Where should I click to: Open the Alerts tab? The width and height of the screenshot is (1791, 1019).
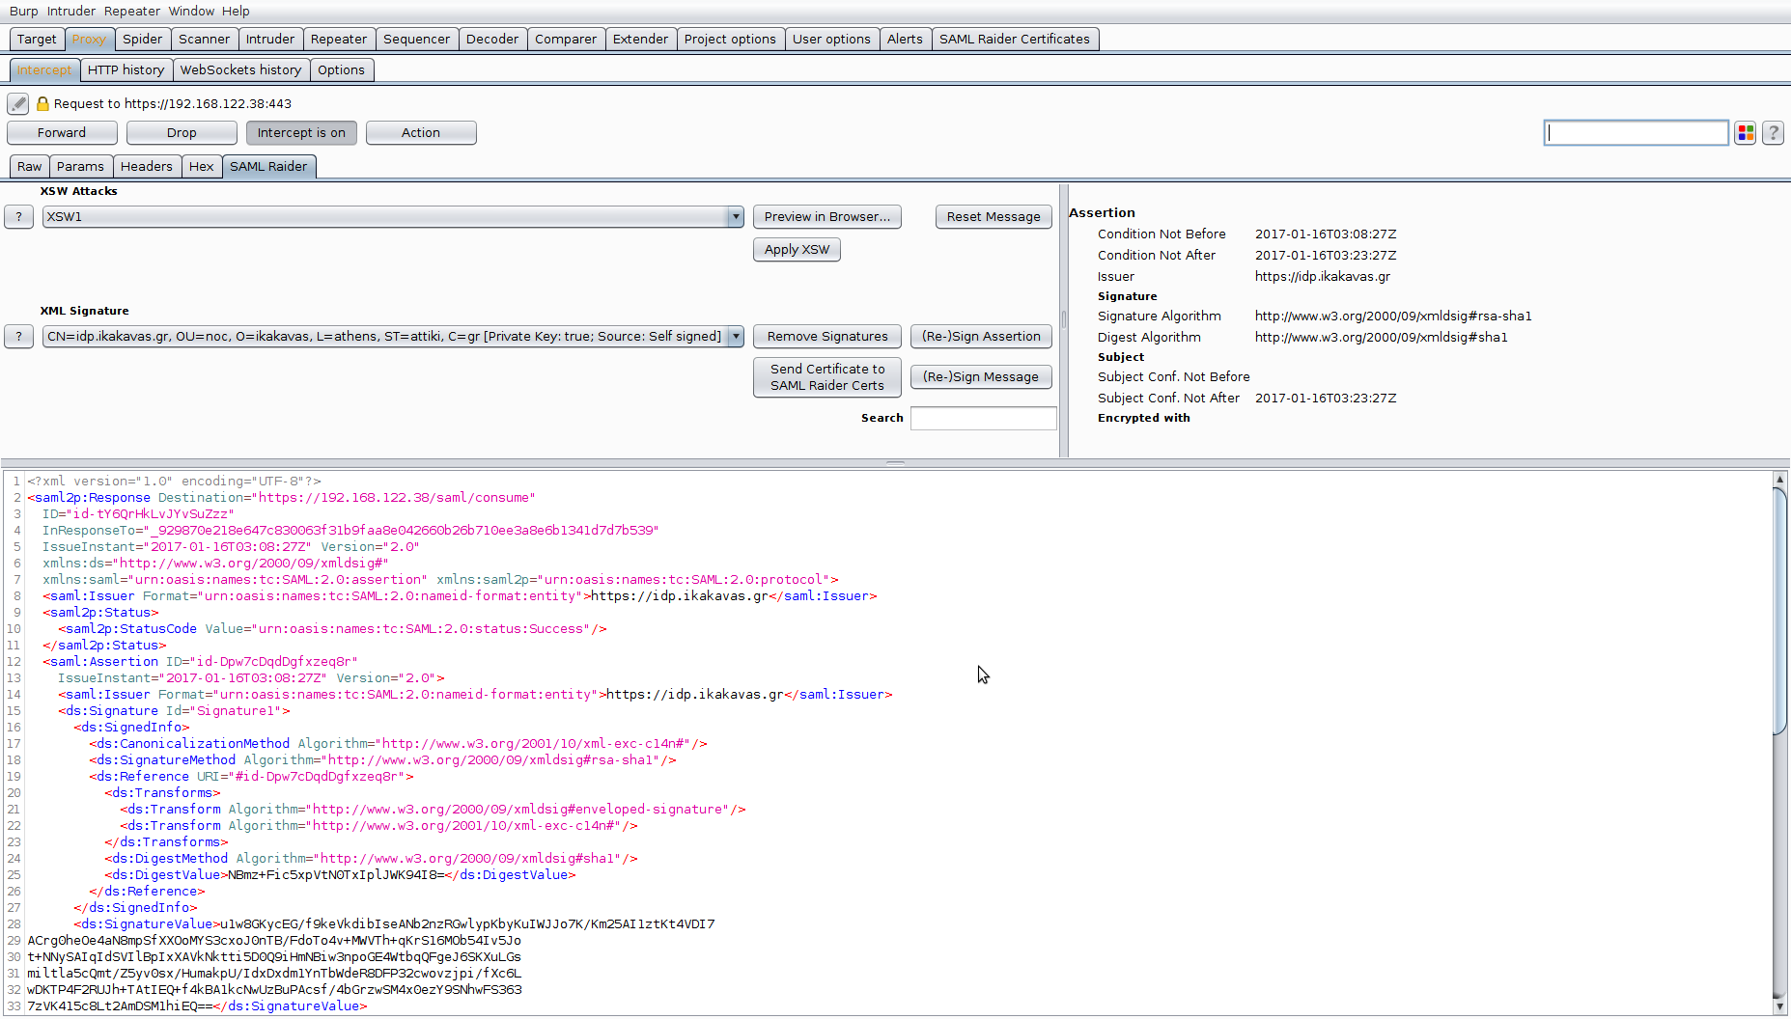(905, 40)
